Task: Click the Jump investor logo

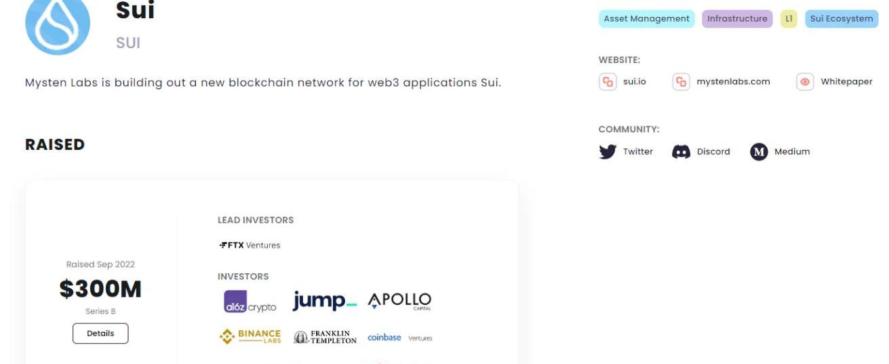Action: [324, 302]
